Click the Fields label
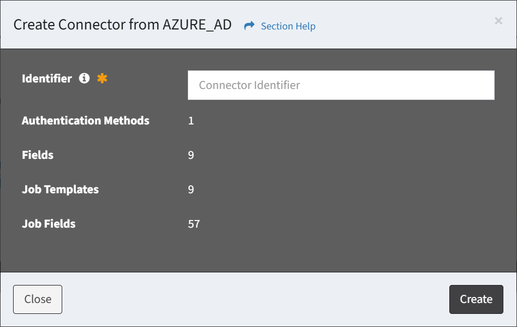Viewport: 517px width, 327px height. 38,155
